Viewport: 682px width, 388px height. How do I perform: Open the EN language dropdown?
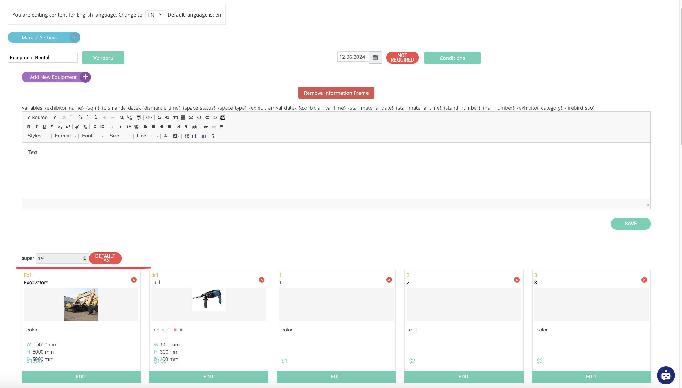tap(155, 15)
